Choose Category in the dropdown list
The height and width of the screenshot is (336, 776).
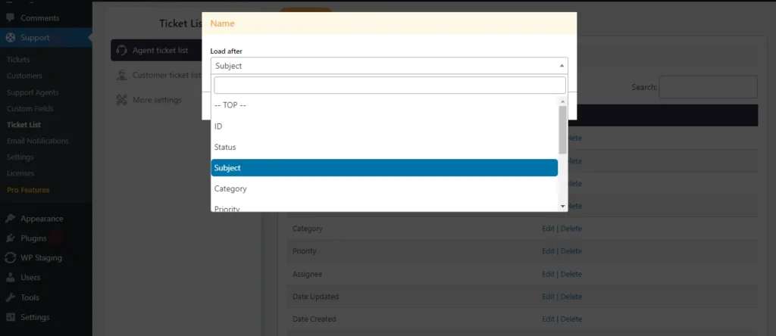(384, 188)
